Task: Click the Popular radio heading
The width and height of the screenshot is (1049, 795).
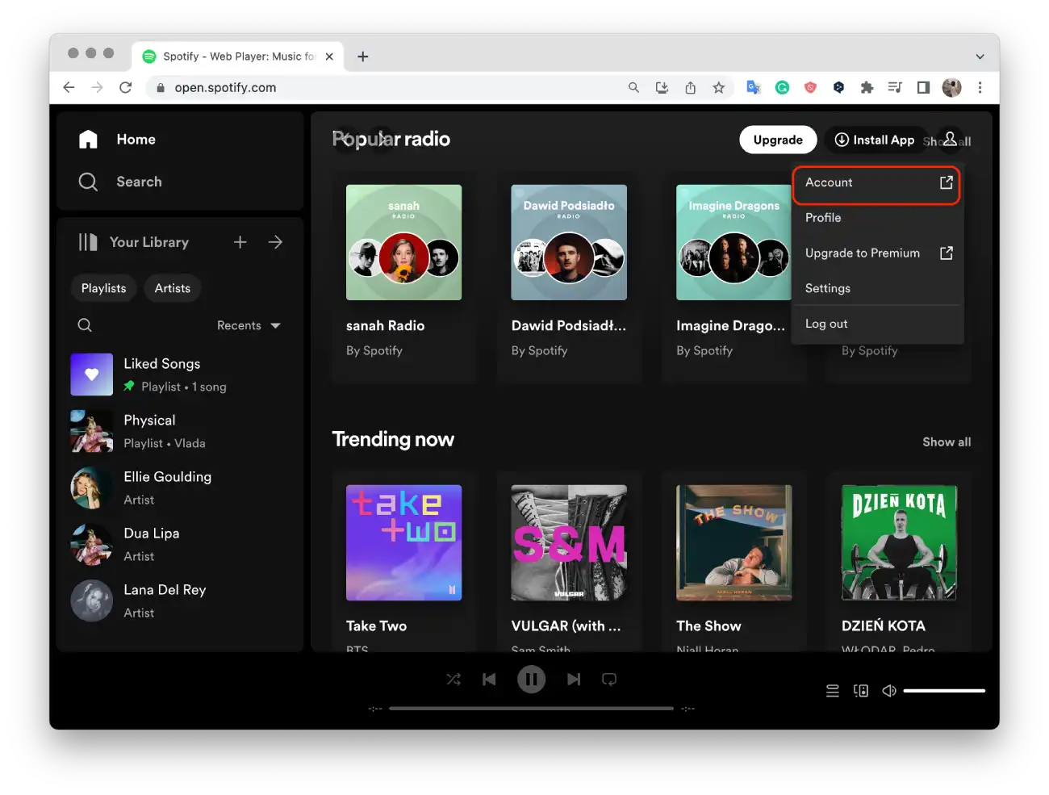Action: pos(391,140)
